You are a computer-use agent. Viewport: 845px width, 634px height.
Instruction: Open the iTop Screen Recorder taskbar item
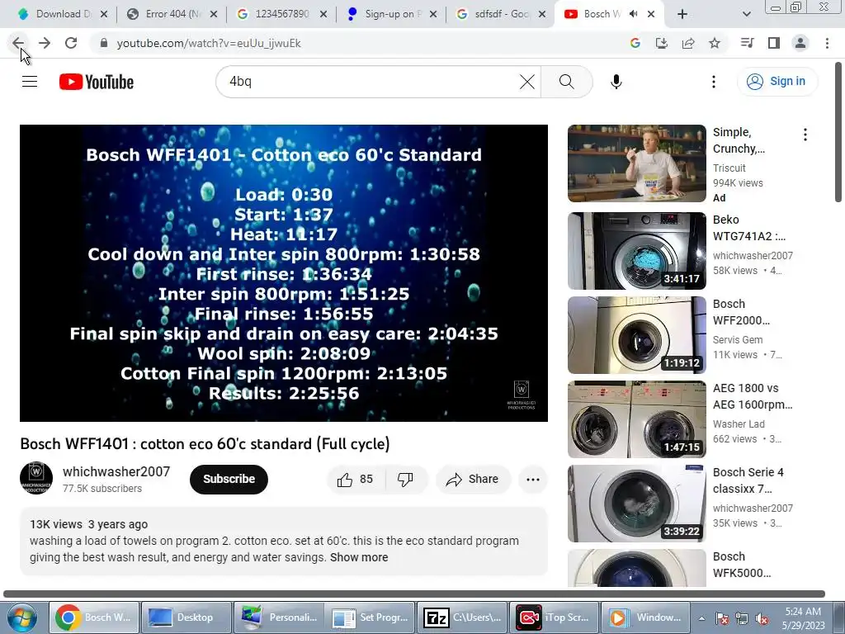[554, 617]
